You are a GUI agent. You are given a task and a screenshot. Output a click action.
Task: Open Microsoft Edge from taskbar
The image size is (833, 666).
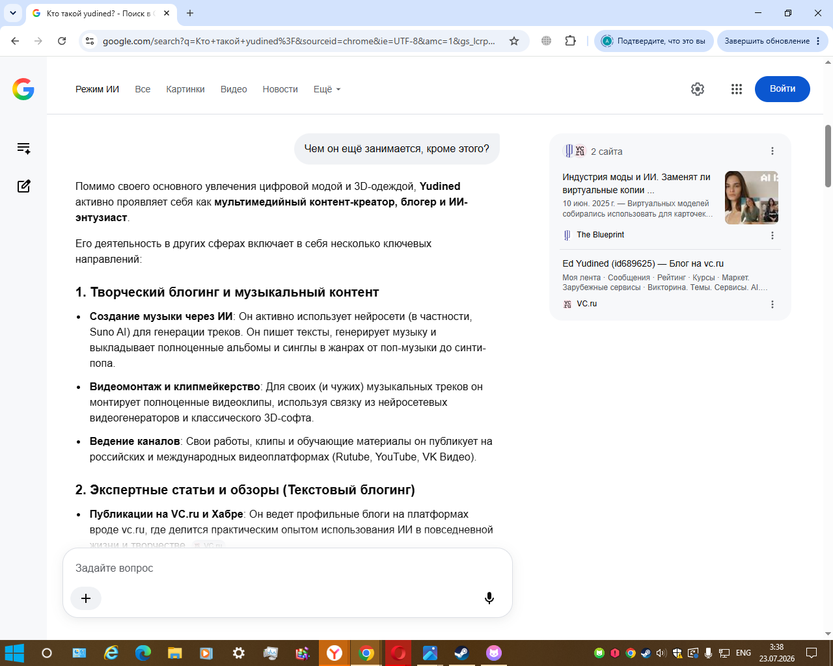click(143, 653)
